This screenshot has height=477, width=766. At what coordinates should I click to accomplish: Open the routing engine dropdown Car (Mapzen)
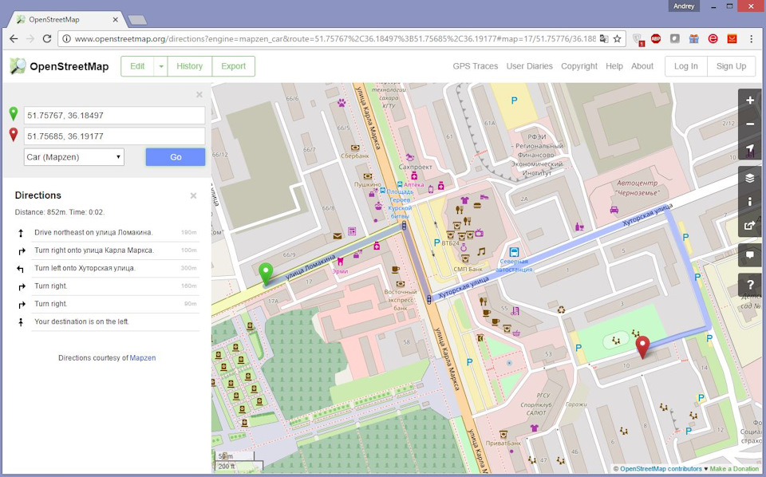click(x=74, y=157)
